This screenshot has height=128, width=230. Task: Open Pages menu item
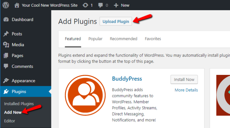coord(18,56)
